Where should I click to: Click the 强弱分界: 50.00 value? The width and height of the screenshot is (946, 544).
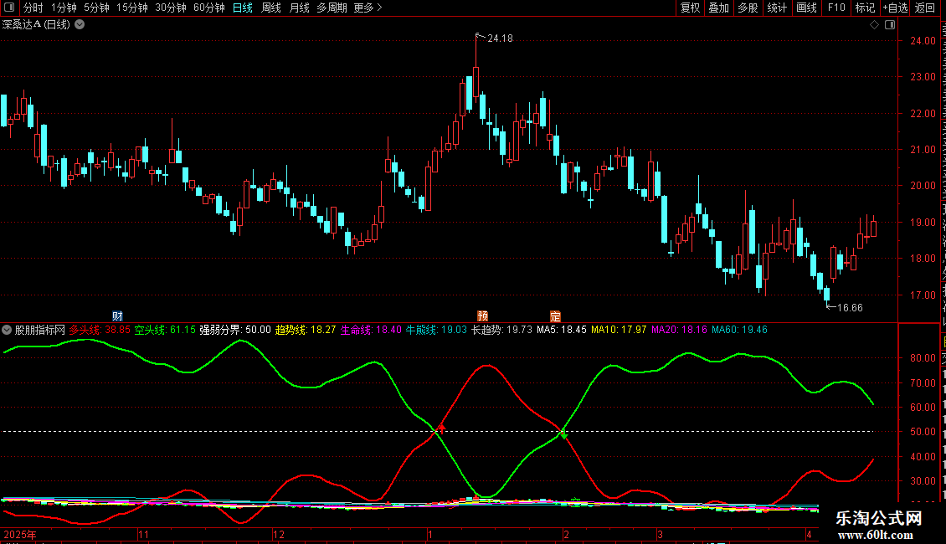point(235,330)
